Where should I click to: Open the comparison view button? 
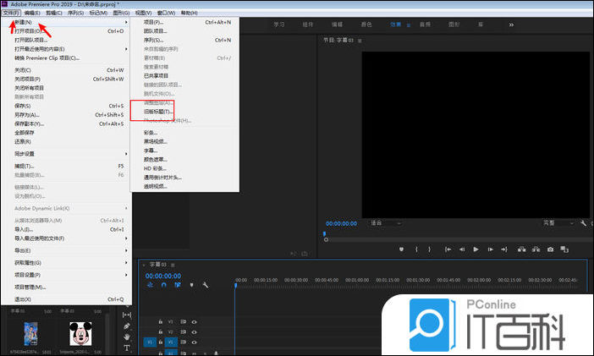point(564,249)
